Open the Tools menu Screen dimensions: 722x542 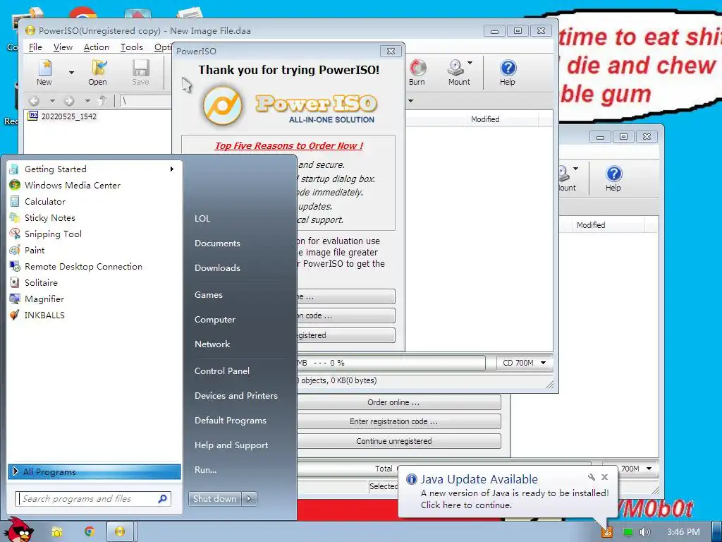(x=132, y=47)
